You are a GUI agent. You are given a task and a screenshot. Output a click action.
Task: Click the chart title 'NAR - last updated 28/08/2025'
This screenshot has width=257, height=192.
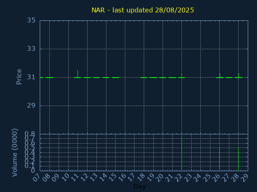coord(143,10)
